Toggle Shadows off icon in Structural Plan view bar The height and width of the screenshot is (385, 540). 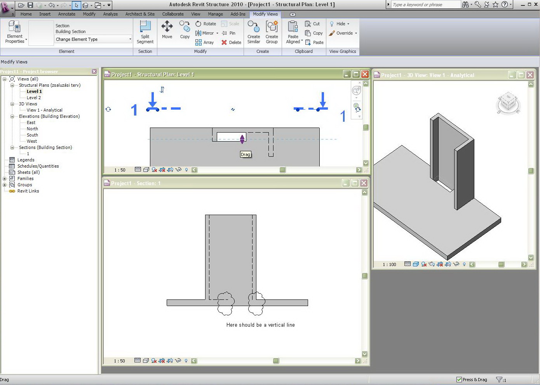(154, 170)
